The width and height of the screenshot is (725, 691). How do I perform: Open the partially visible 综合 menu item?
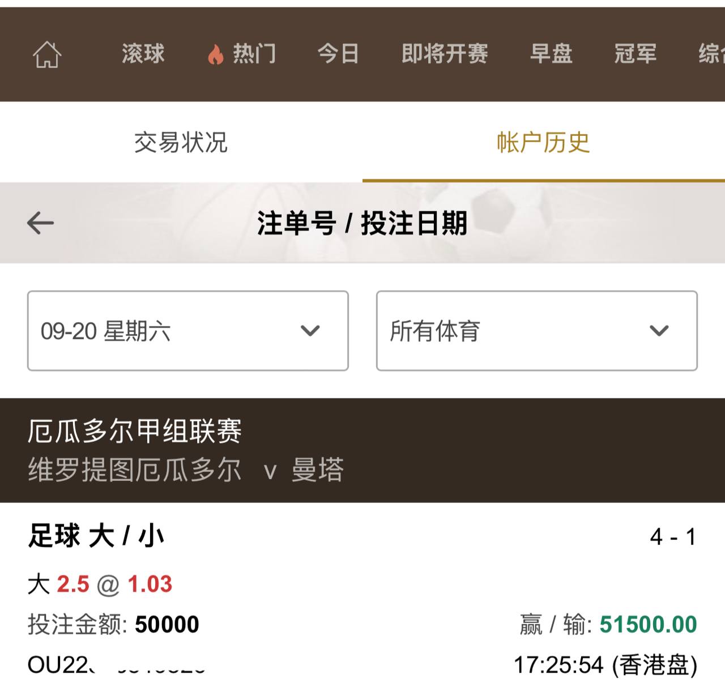pyautogui.click(x=711, y=54)
